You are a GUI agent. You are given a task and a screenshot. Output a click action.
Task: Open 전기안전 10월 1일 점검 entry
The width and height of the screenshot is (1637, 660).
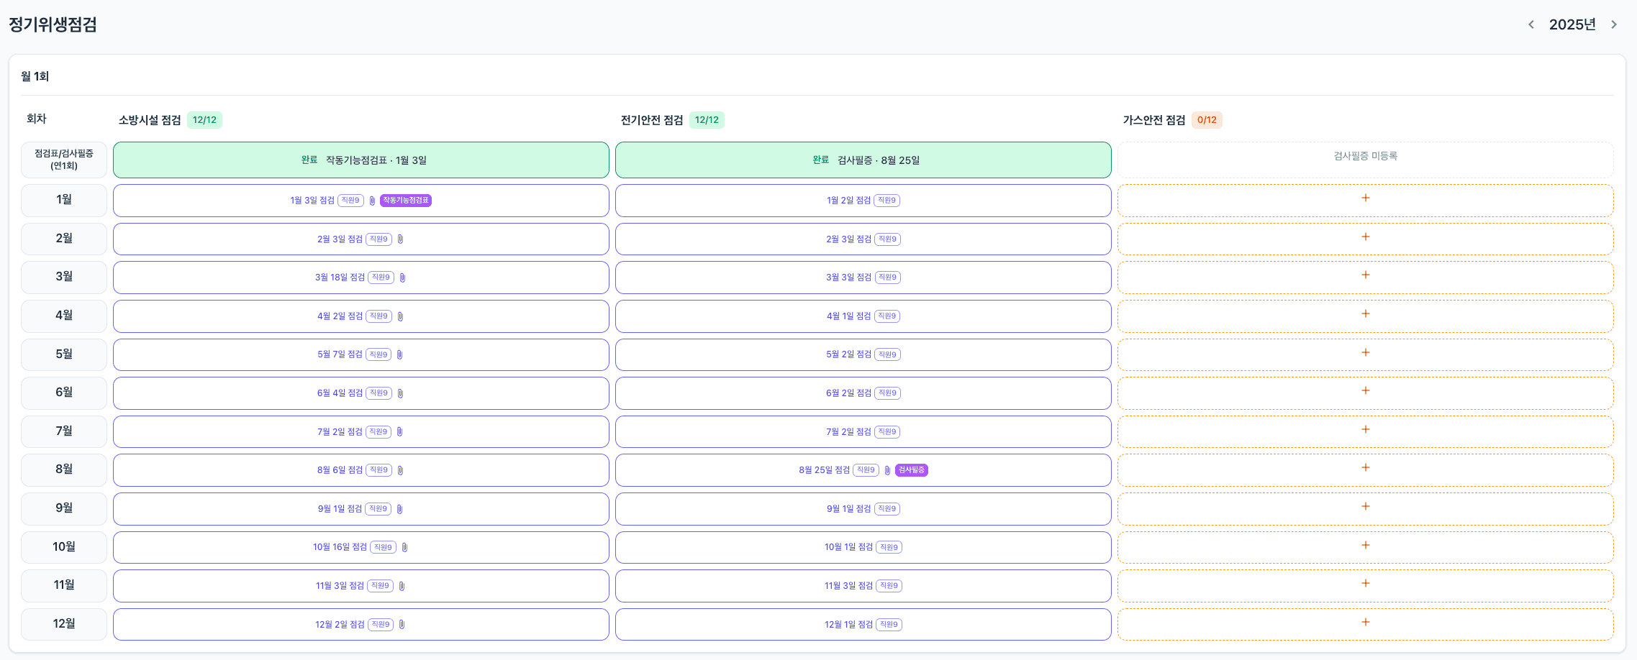click(863, 547)
